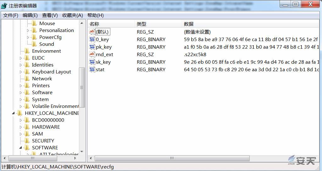Select the Environment folder icon
322x171 pixels.
tap(27, 51)
